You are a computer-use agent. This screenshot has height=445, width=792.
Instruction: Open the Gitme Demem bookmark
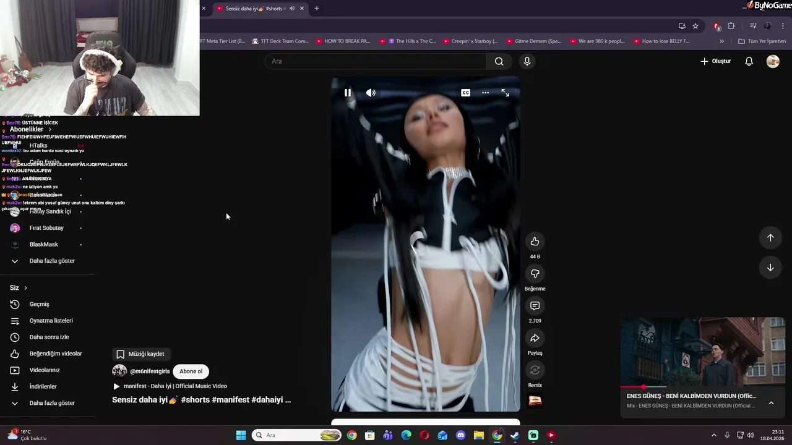click(x=533, y=41)
